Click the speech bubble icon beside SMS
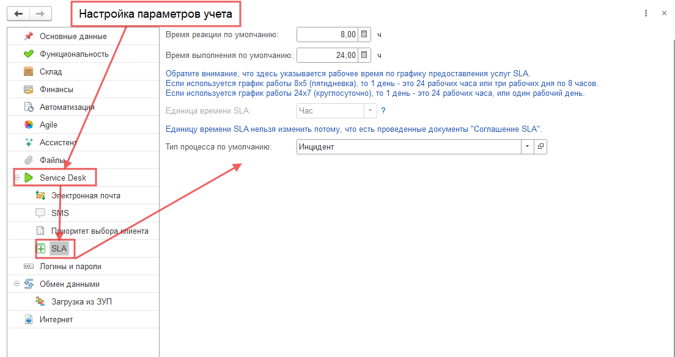The image size is (675, 357). pos(40,213)
